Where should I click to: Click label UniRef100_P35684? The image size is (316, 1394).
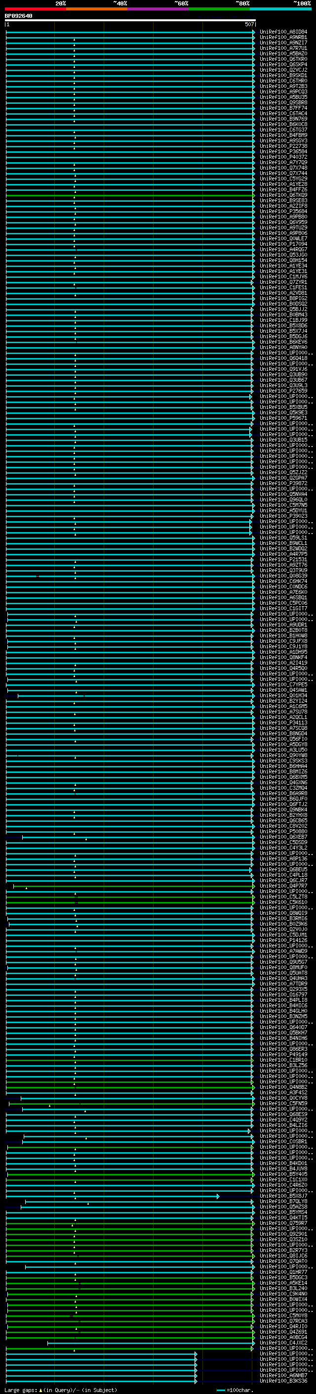click(283, 212)
